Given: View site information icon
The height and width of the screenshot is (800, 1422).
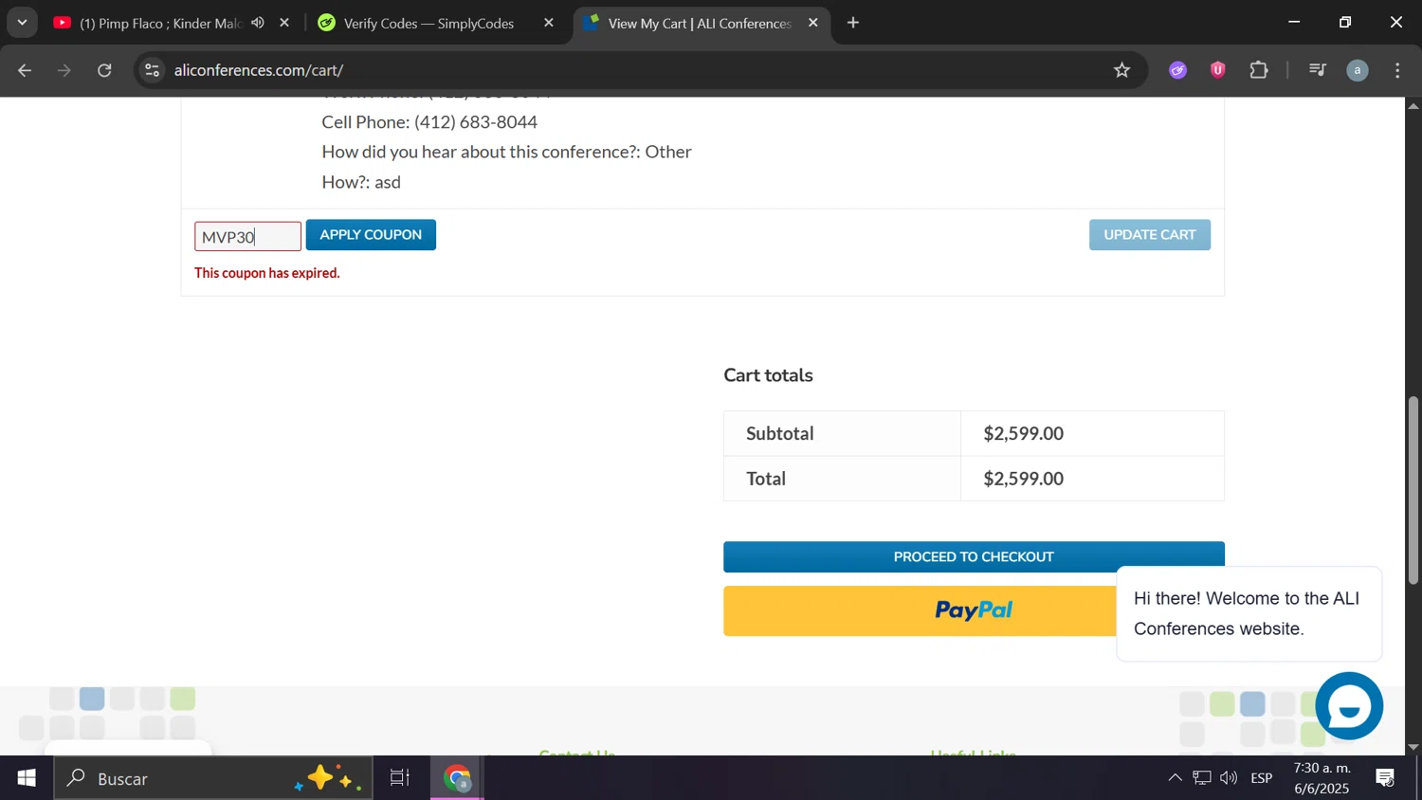Looking at the screenshot, I should click(152, 70).
